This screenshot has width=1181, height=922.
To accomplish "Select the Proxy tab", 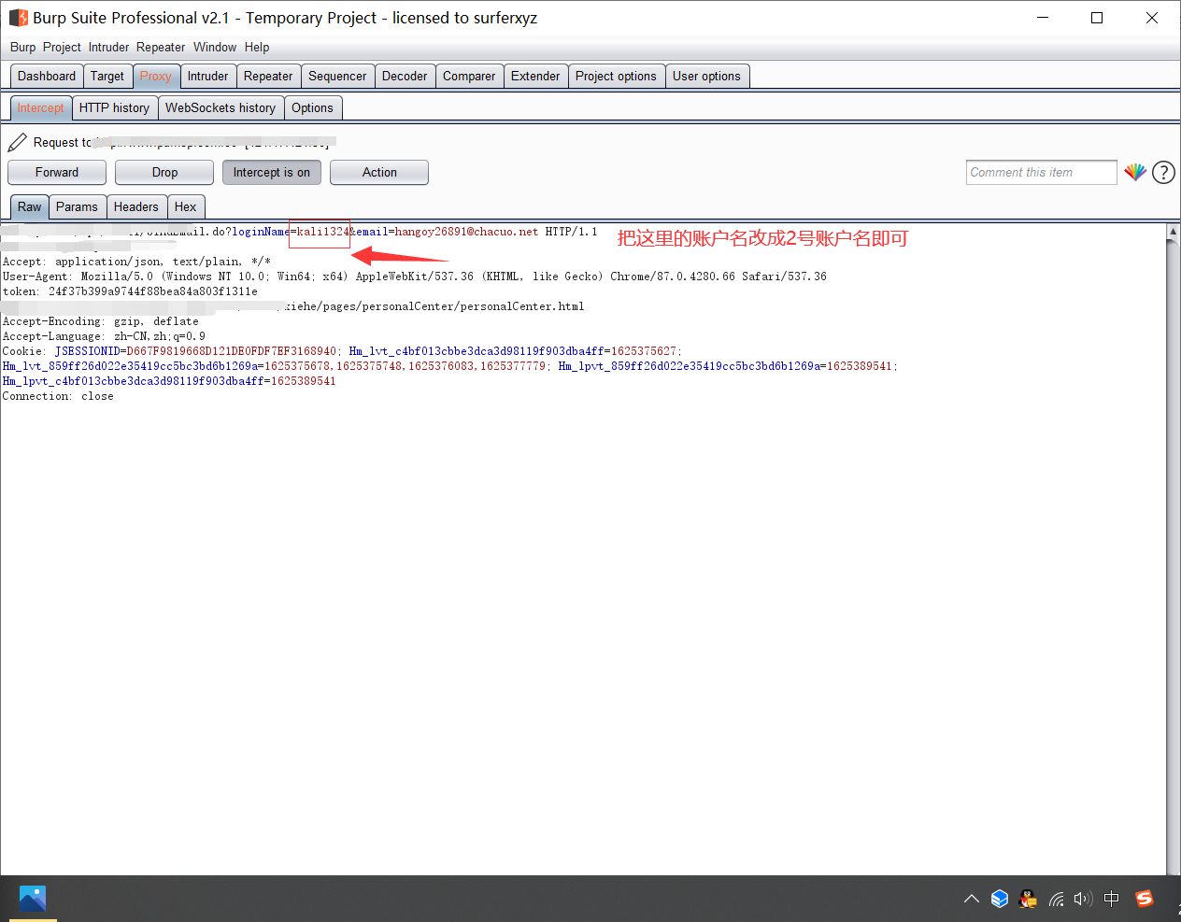I will click(x=156, y=77).
